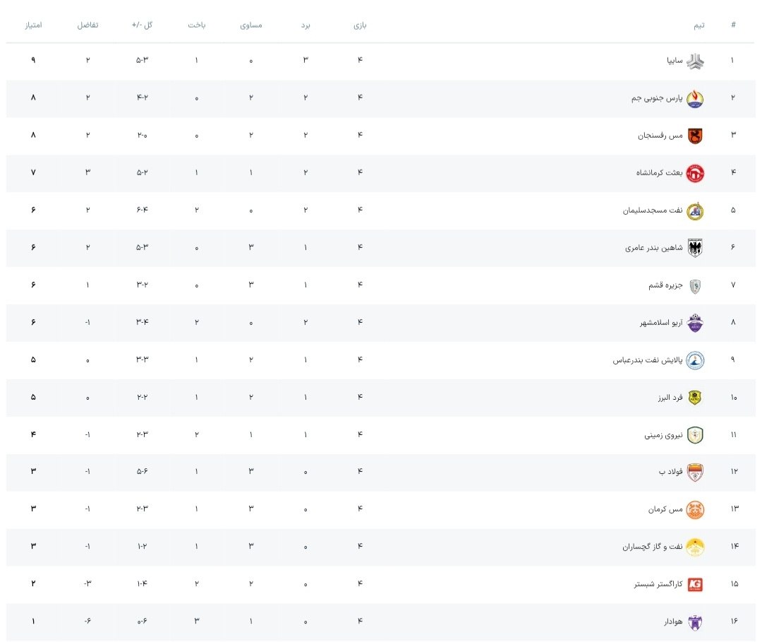Click the Mes Kerman orange round logo
Viewport: 762px width, 642px height.
[x=695, y=510]
